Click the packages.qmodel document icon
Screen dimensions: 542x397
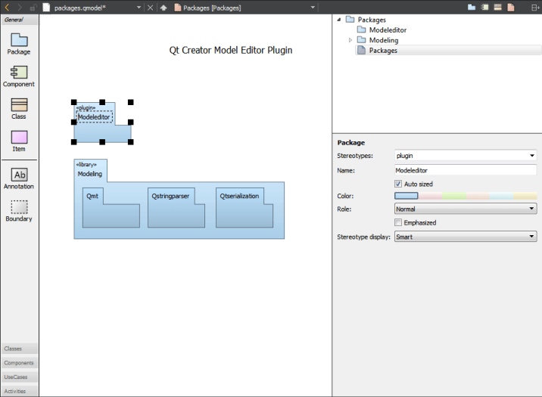coord(46,8)
